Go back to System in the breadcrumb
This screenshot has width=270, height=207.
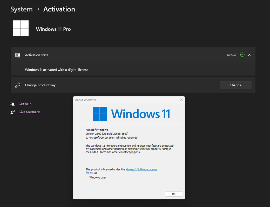pyautogui.click(x=22, y=9)
